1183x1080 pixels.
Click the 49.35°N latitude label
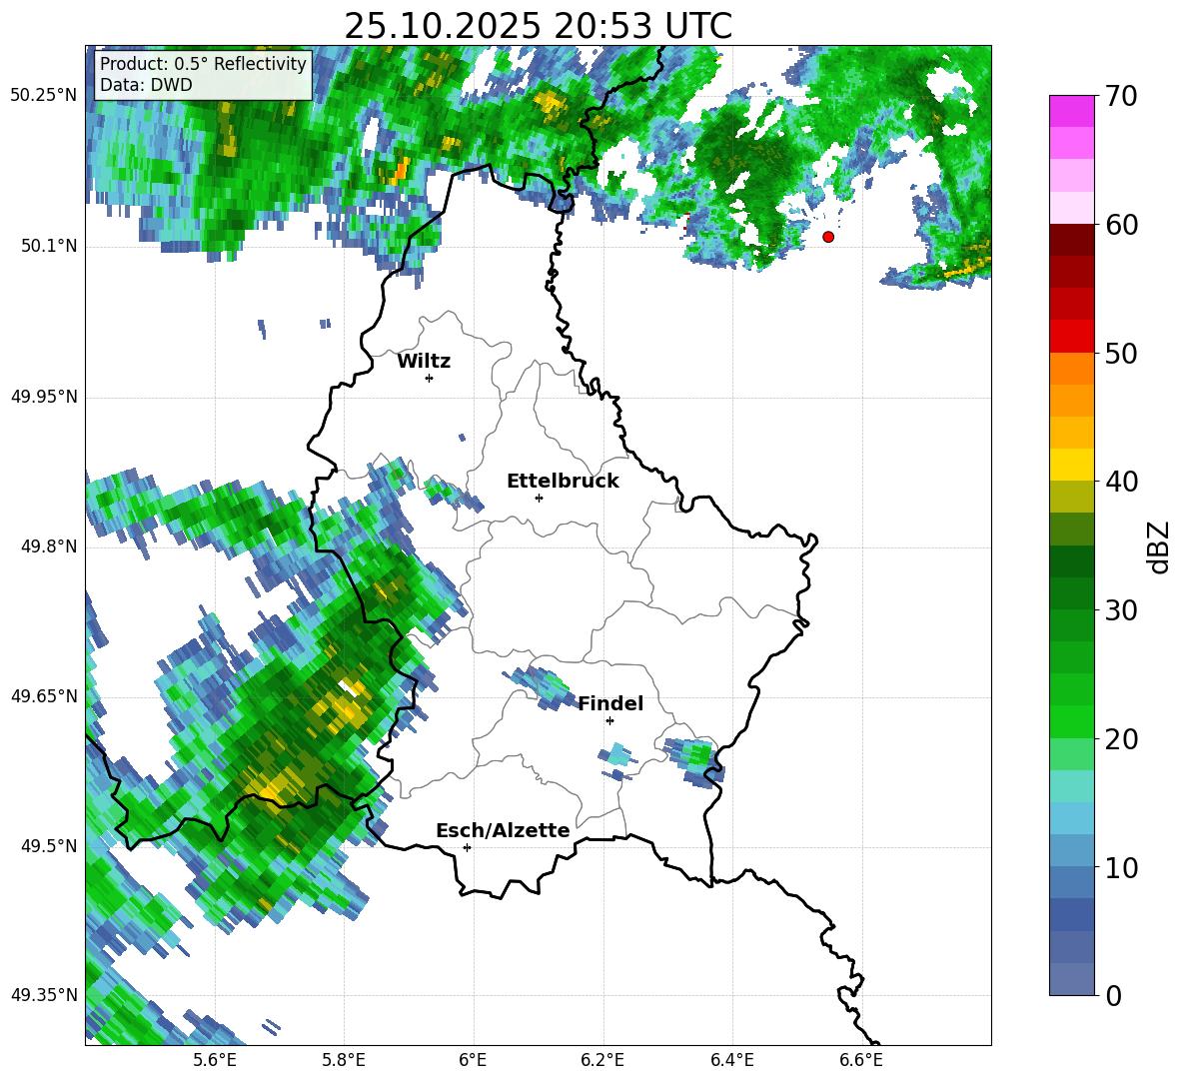[x=44, y=995]
